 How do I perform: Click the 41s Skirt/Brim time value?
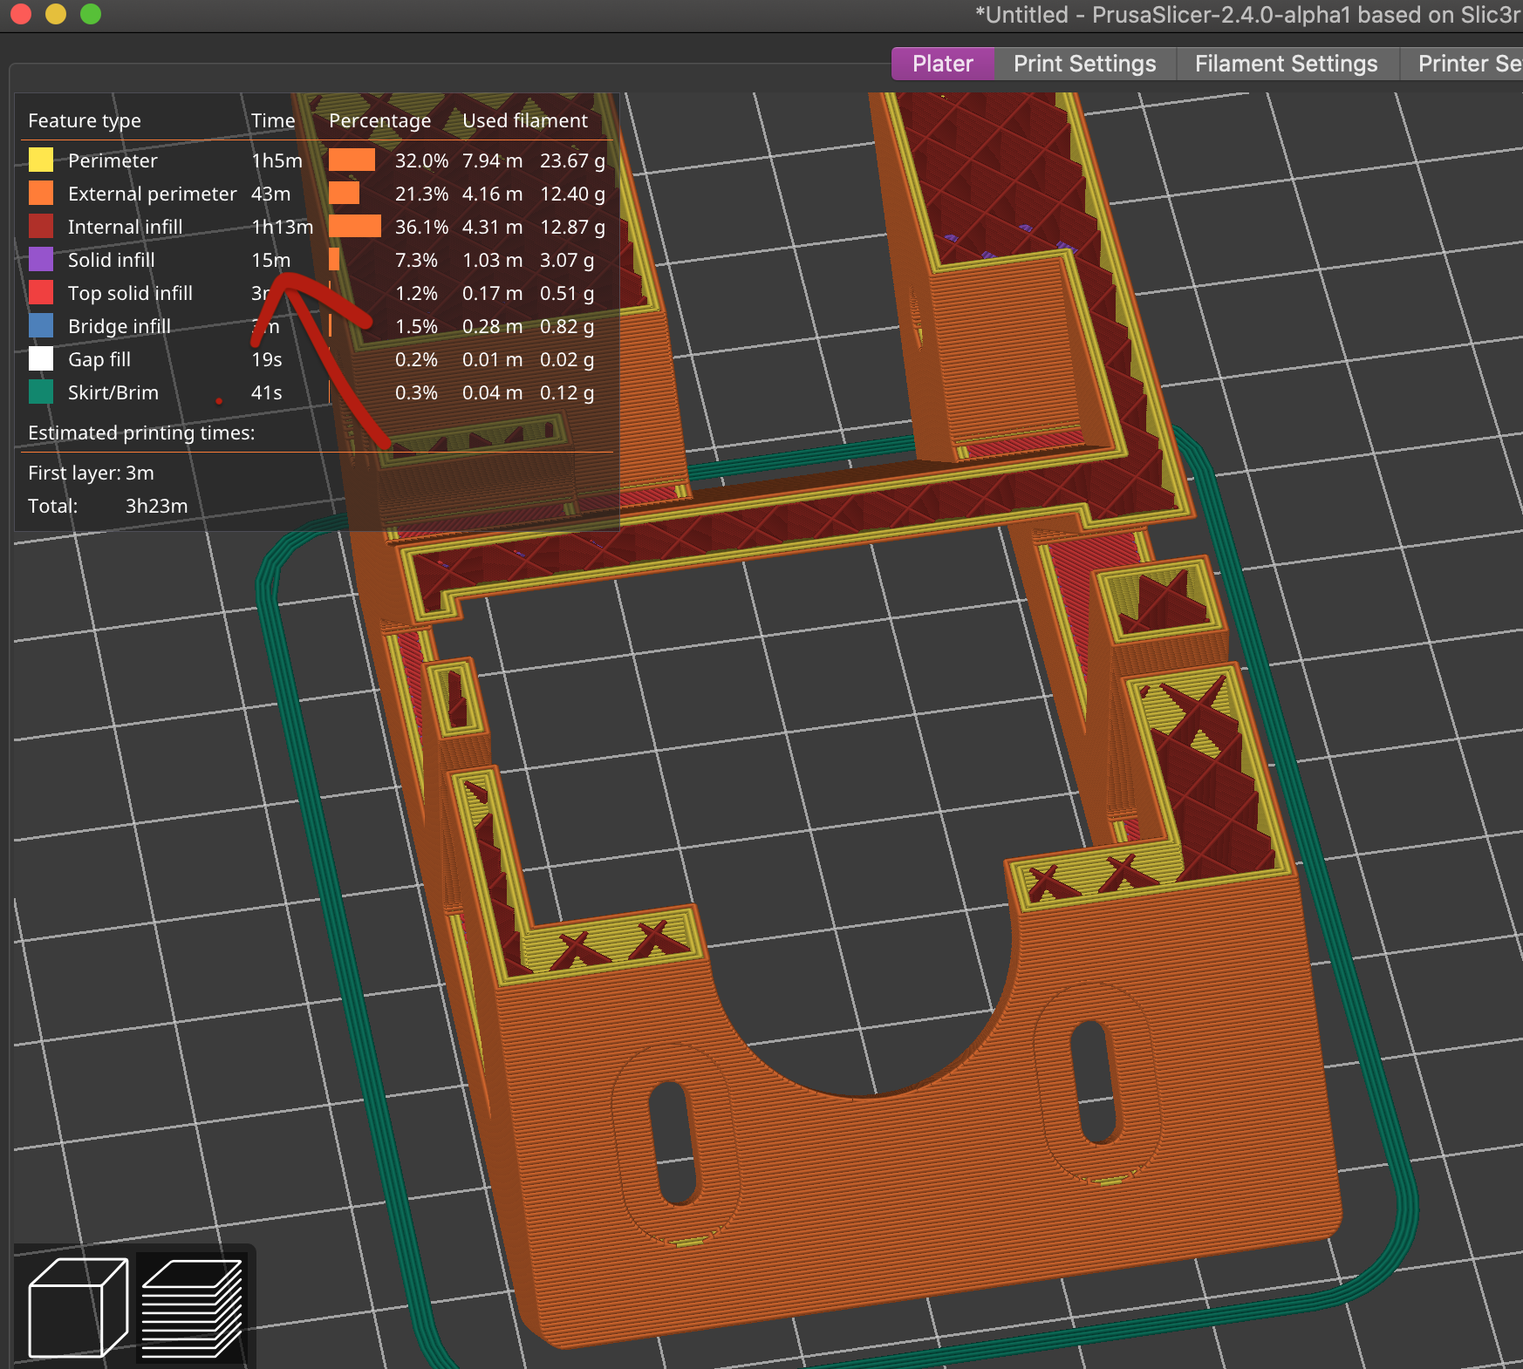tap(266, 392)
